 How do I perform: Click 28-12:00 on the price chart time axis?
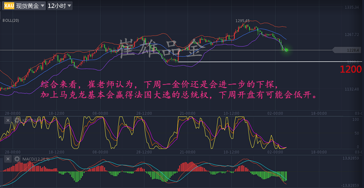click(144, 114)
